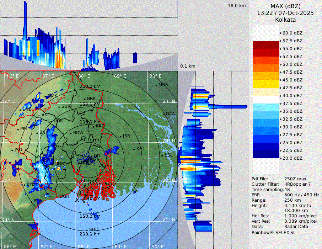Select the SHD station marker over the sea

coord(87,230)
